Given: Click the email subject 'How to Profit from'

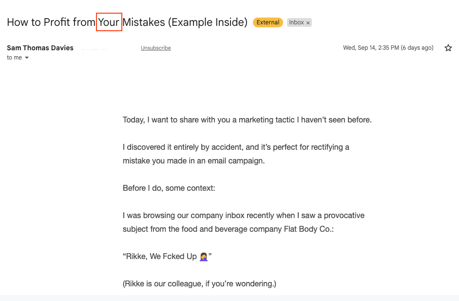Looking at the screenshot, I should [51, 22].
